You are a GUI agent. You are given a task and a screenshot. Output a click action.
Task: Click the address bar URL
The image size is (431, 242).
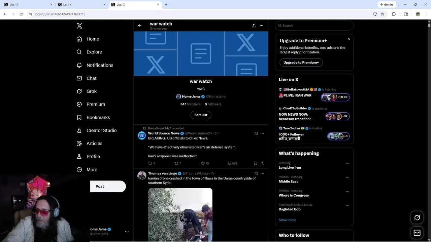point(60,14)
